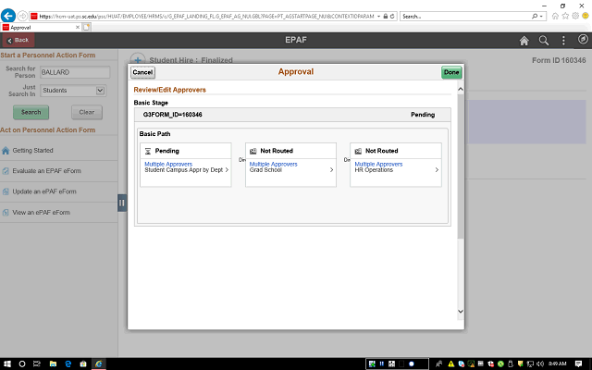
Task: Refresh the page from the address bar
Action: 392,17
